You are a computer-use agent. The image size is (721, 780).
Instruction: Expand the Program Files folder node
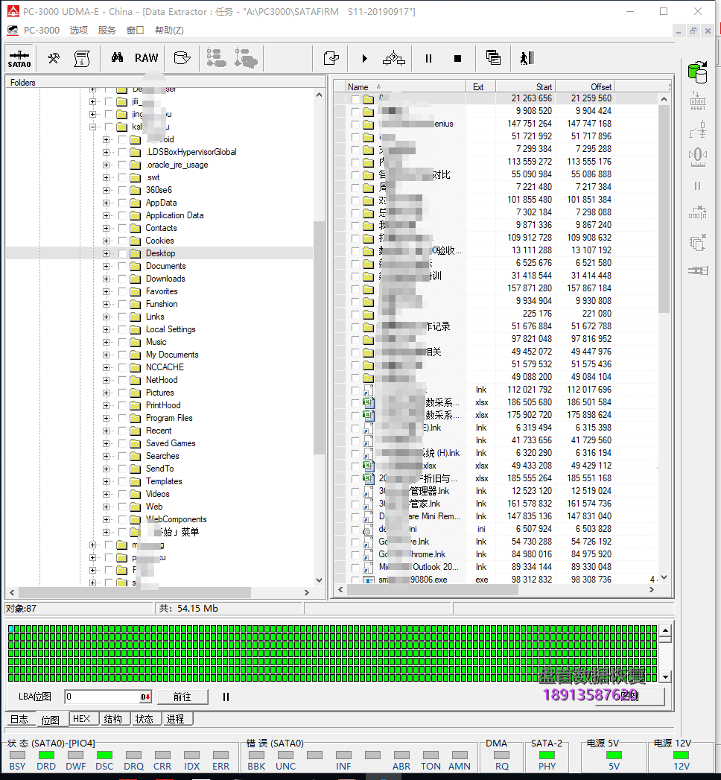[106, 418]
